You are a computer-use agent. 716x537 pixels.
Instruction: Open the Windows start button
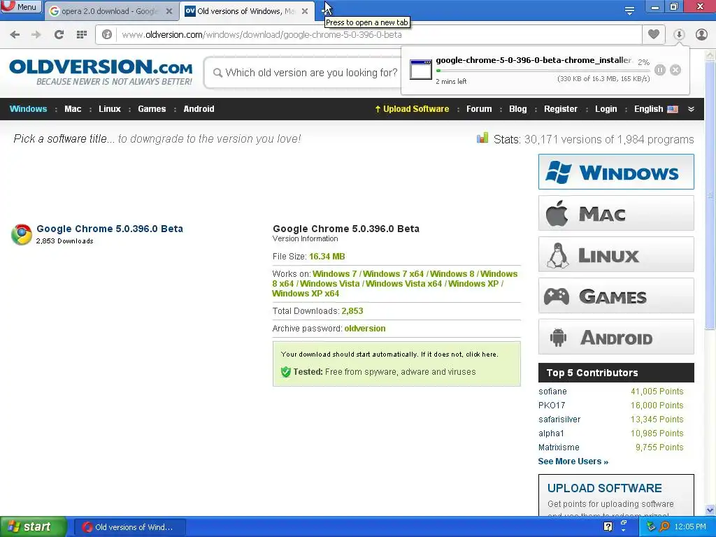click(x=34, y=527)
